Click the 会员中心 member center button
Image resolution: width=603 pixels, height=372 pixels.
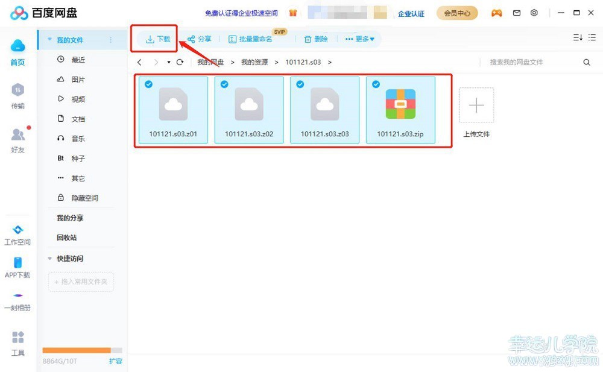pyautogui.click(x=456, y=13)
